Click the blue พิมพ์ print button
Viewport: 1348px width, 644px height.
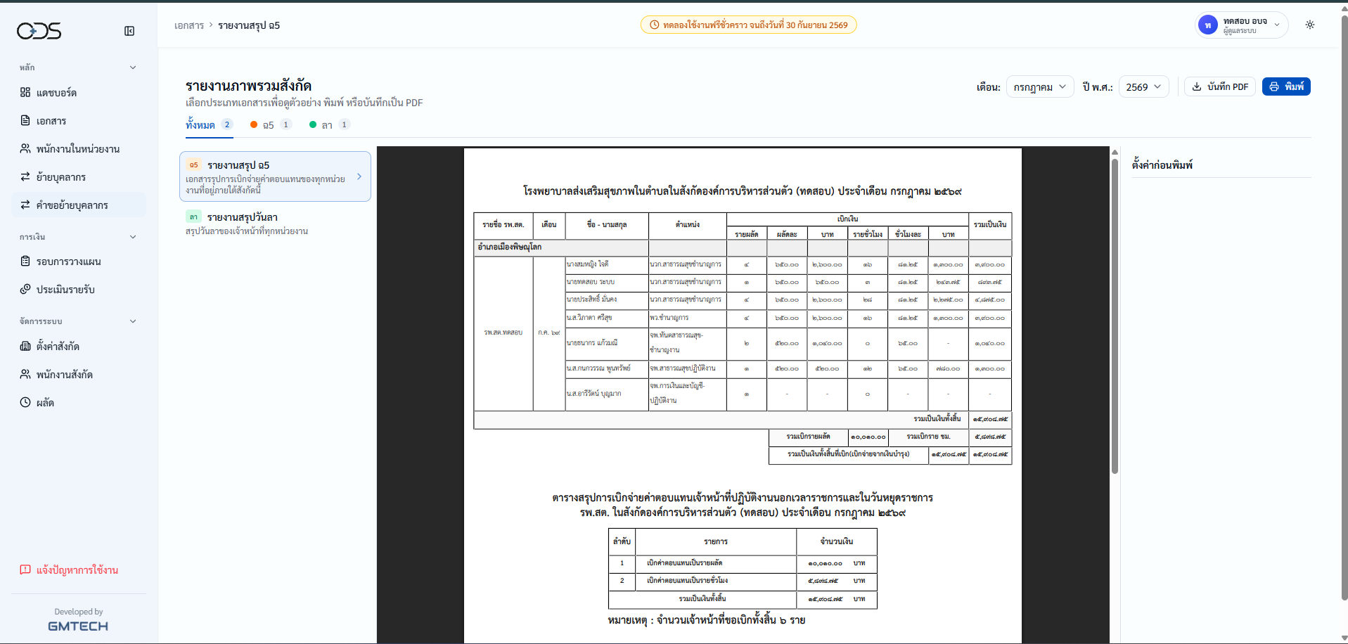[1286, 86]
